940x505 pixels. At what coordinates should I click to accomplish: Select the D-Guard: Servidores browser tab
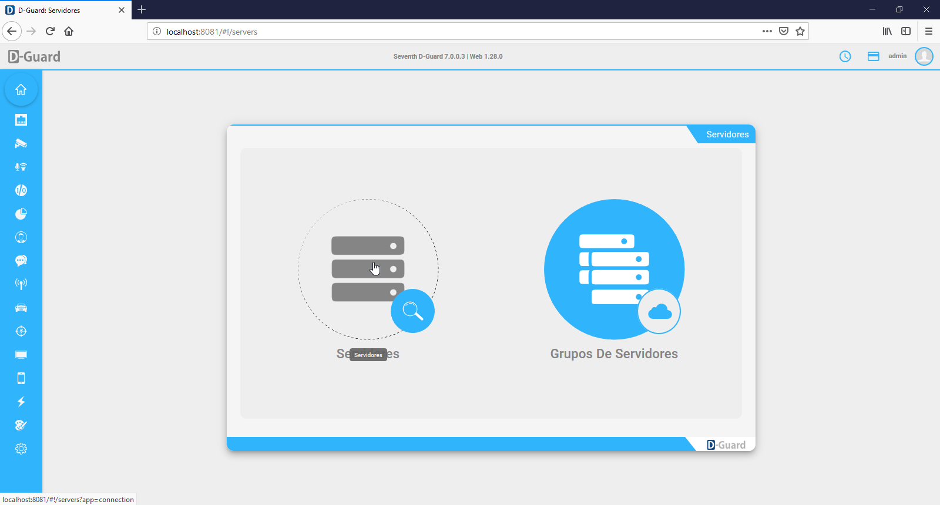[x=66, y=10]
